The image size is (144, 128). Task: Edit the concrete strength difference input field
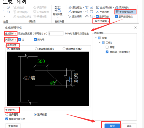56,34
